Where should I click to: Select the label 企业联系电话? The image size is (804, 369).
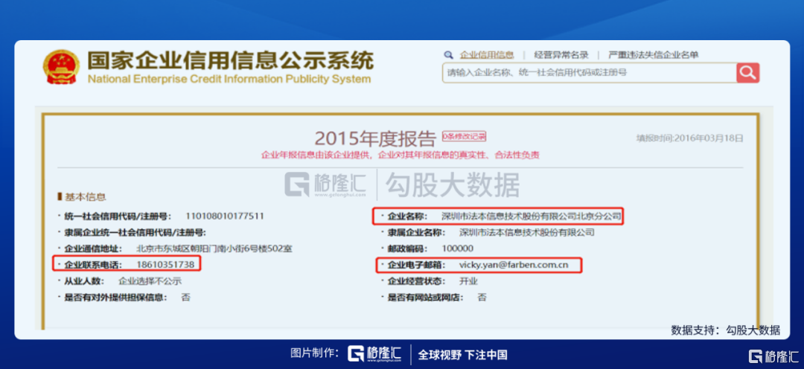coord(93,264)
